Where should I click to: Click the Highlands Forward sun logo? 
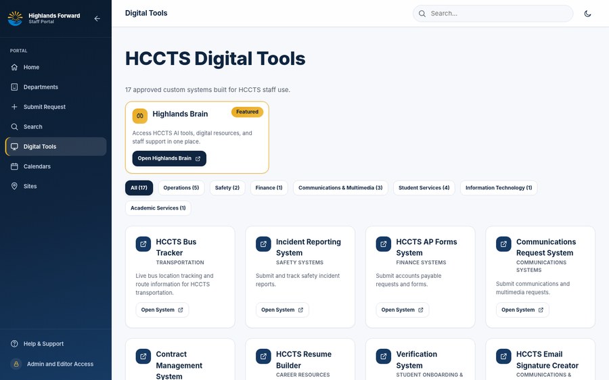click(15, 18)
